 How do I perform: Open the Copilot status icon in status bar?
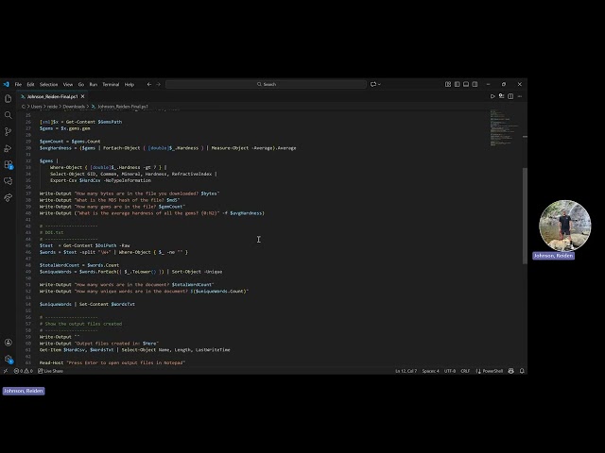click(x=511, y=371)
